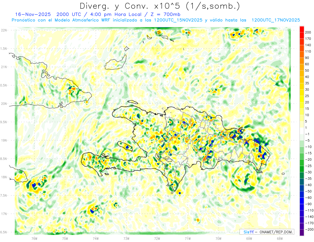Image resolution: width=314 pixels, height=242 pixels.
Task: Click the "35" value on the color scale
Action: point(307,83)
